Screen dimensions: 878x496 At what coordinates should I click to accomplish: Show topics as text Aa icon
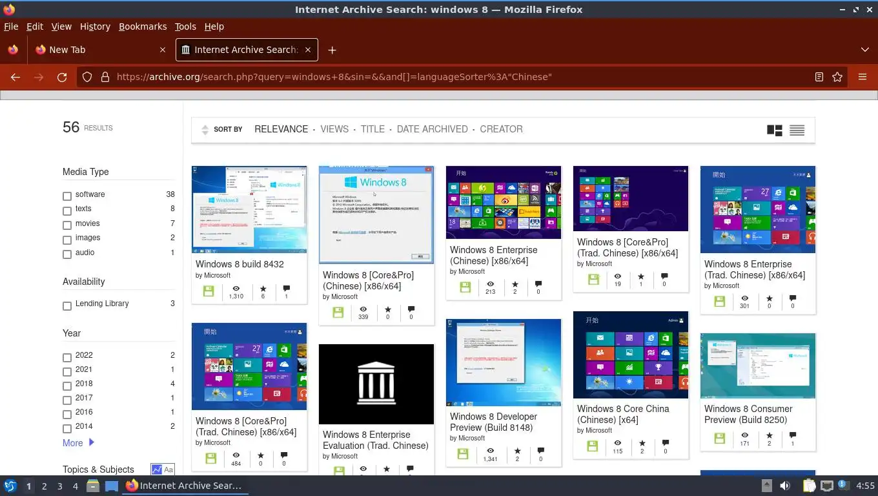168,470
